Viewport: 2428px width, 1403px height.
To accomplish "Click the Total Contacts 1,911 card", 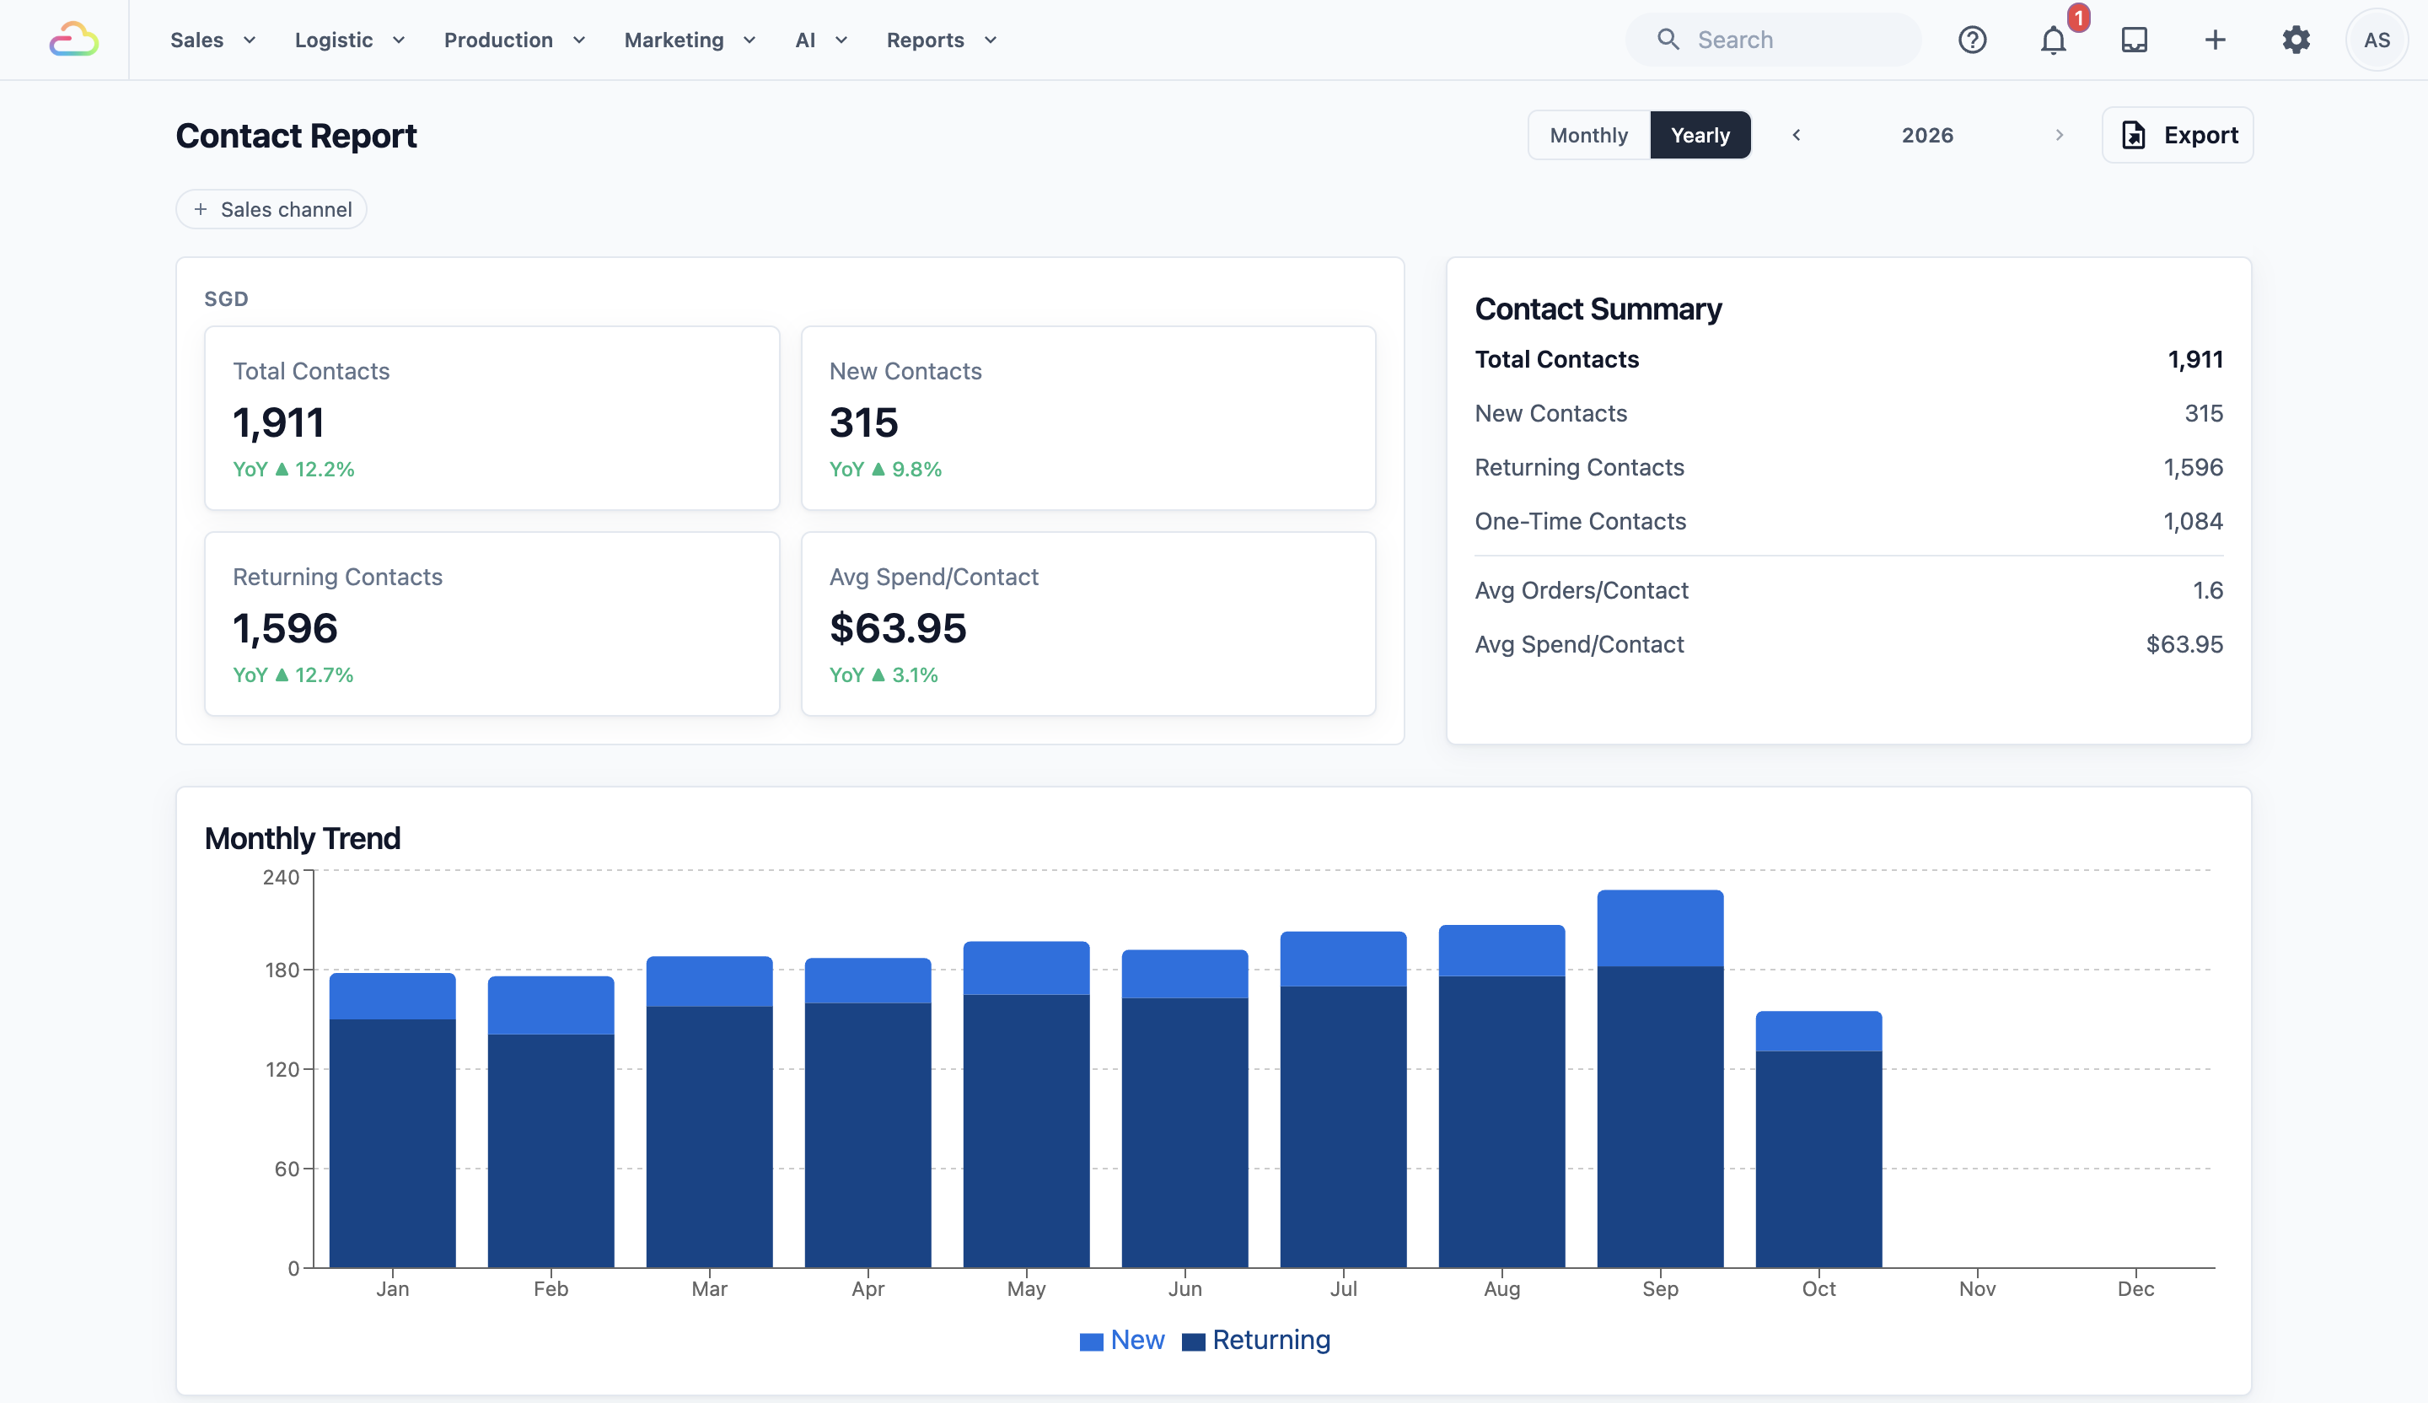I will pos(492,418).
